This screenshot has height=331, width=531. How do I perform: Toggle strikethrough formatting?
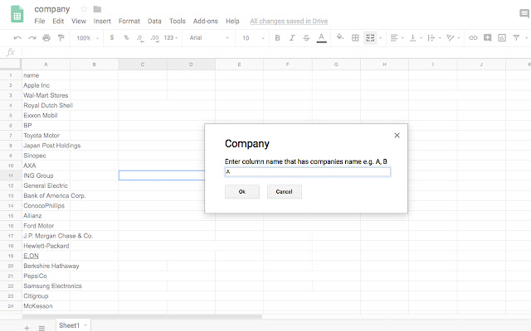pyautogui.click(x=306, y=38)
